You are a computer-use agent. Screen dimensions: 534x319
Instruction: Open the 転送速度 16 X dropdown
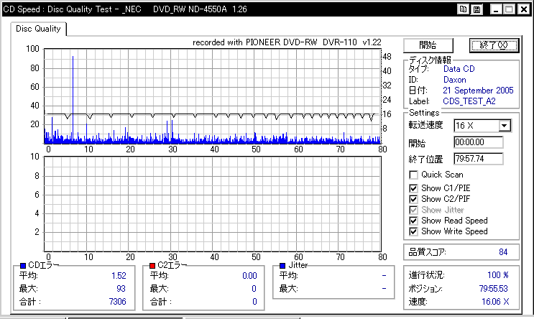505,126
